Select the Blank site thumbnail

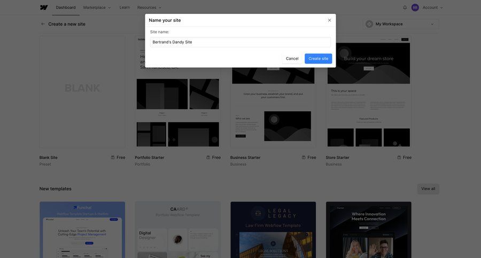point(82,92)
